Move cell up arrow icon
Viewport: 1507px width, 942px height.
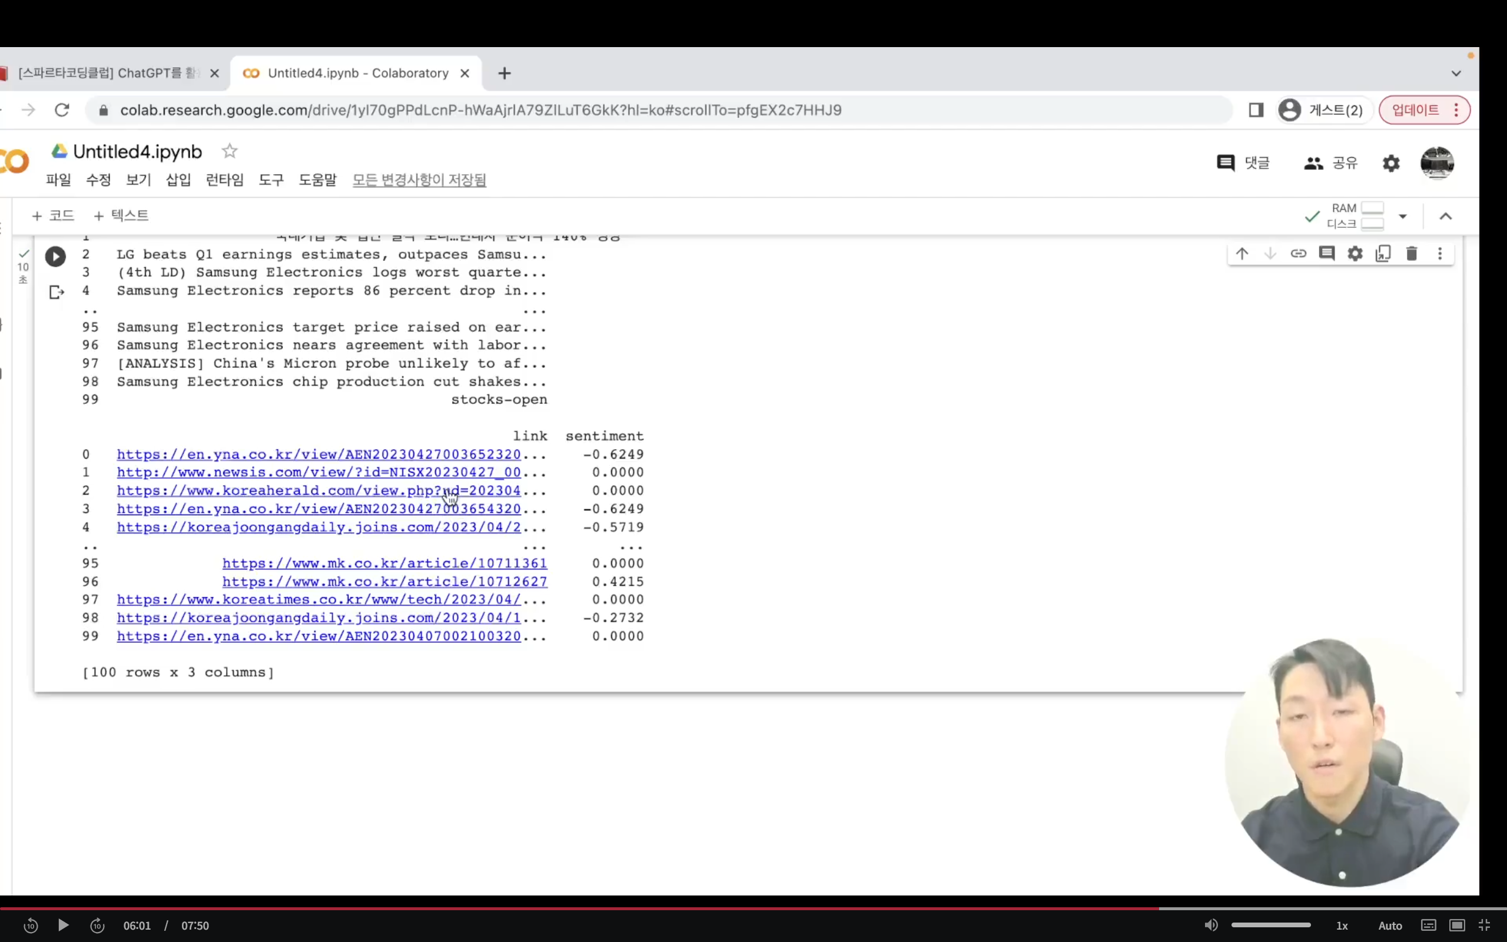click(x=1242, y=254)
